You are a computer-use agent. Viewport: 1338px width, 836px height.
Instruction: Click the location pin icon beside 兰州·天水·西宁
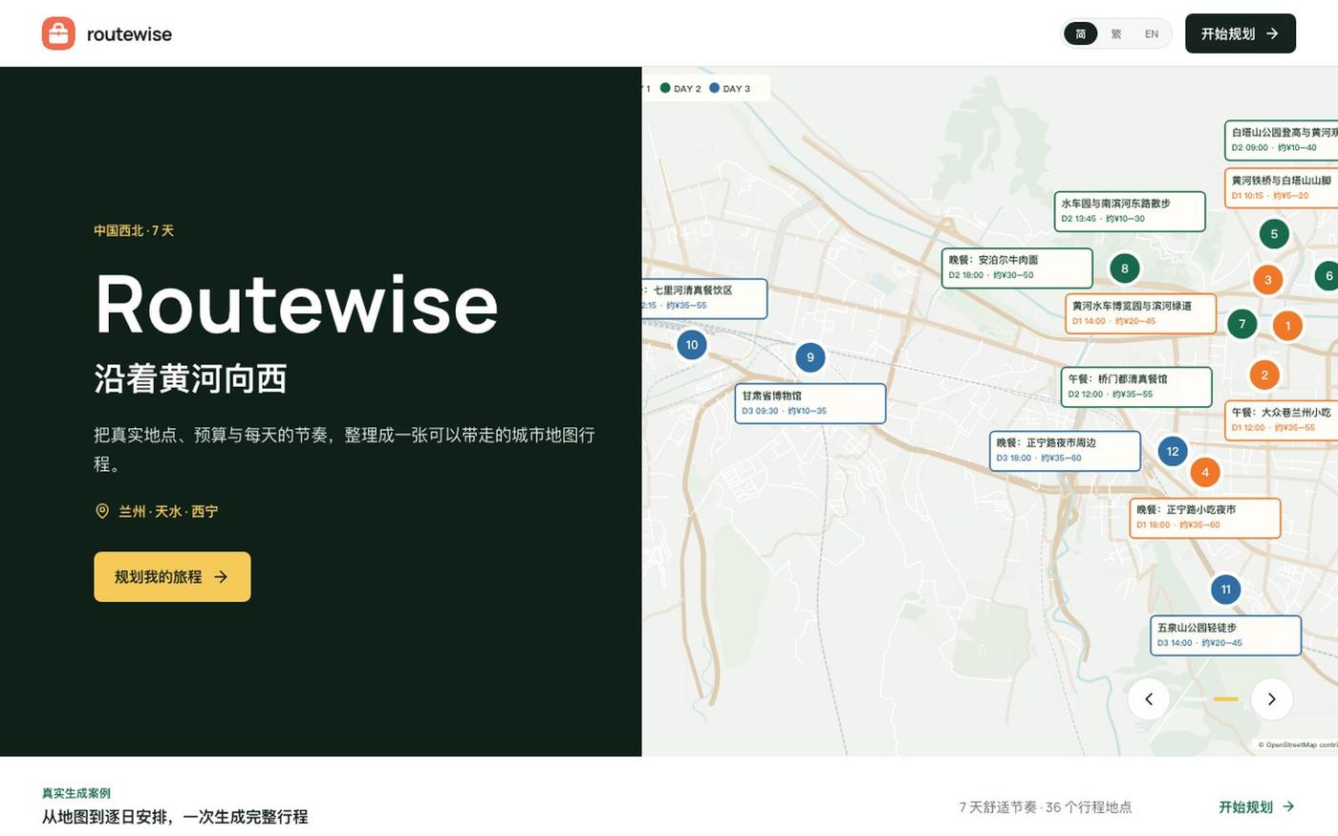tap(102, 511)
